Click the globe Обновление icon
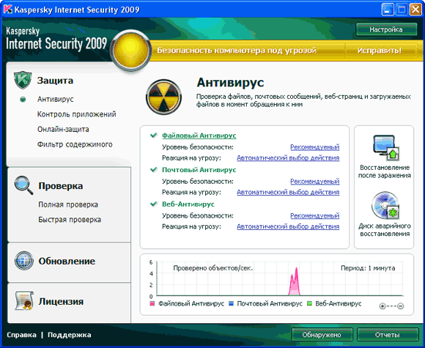425x348 pixels. (24, 261)
